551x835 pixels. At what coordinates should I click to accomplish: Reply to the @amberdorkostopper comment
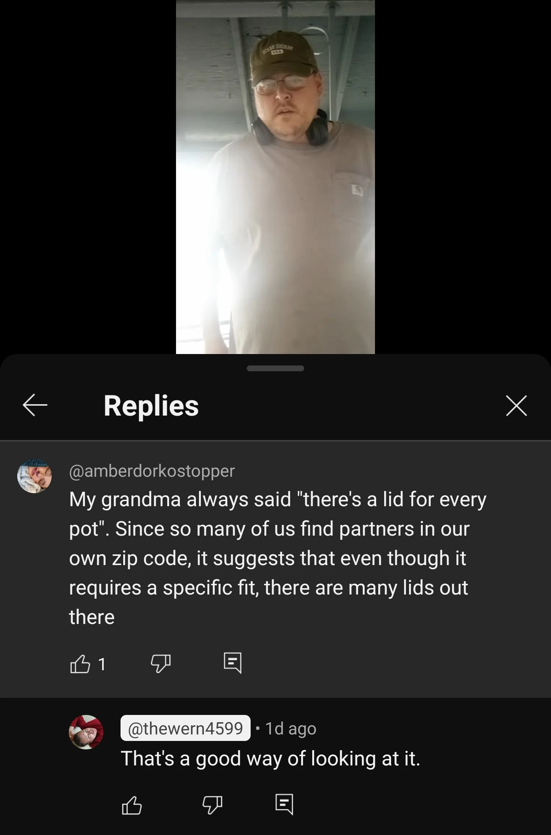coord(232,663)
